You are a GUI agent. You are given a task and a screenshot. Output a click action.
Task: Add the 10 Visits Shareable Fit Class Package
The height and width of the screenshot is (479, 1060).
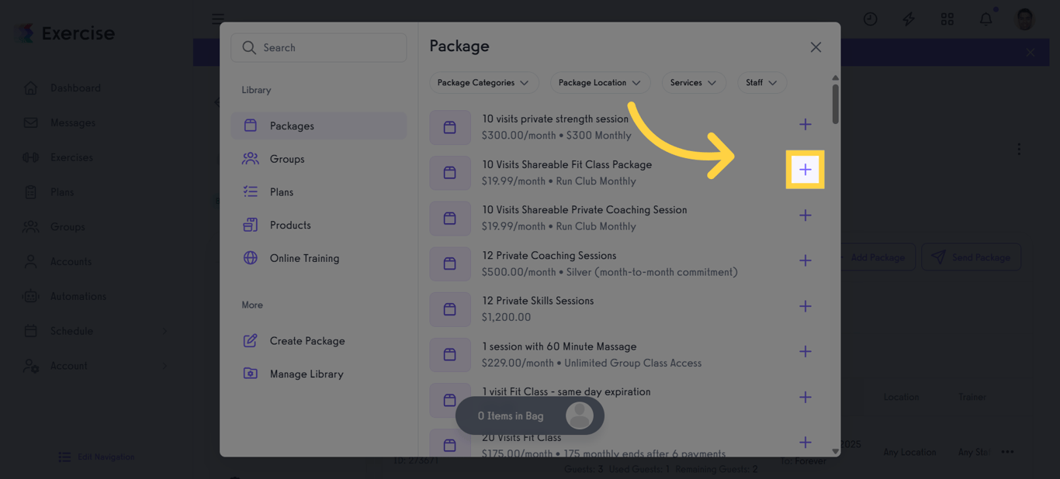(805, 169)
